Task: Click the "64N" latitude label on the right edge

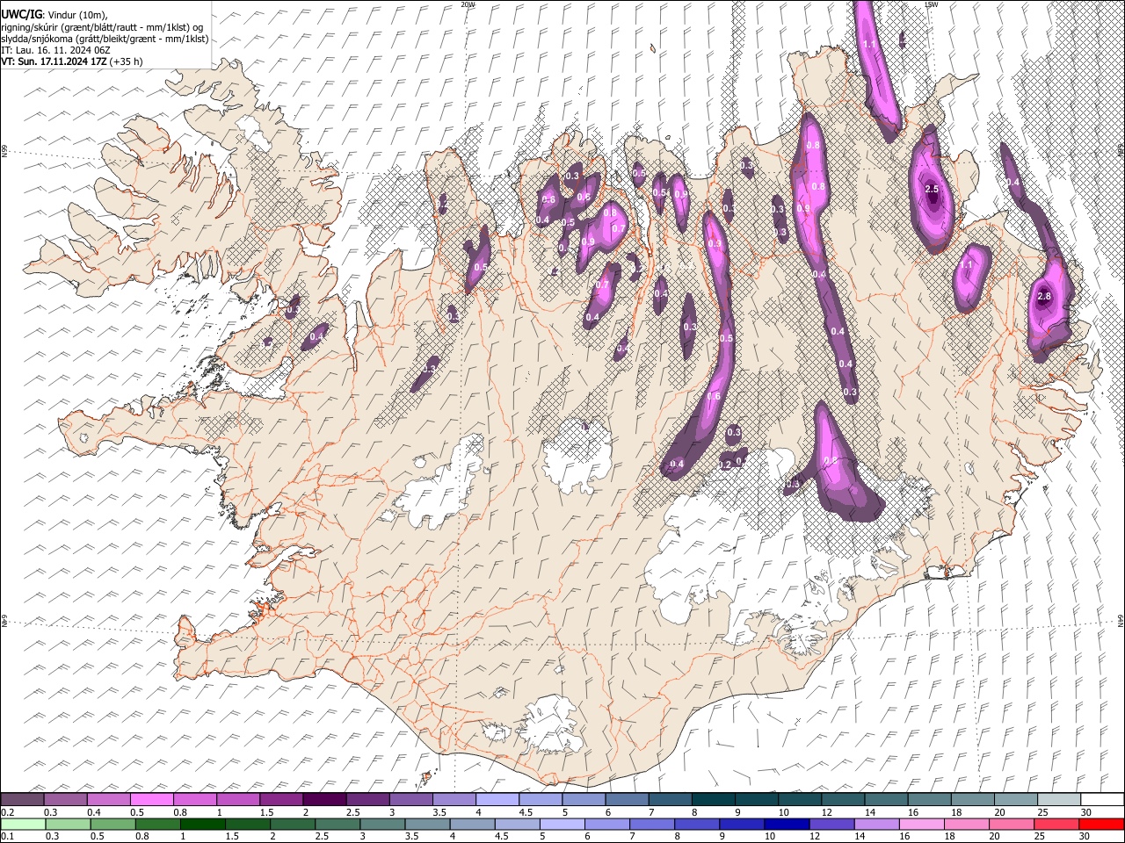Action: 1121,620
